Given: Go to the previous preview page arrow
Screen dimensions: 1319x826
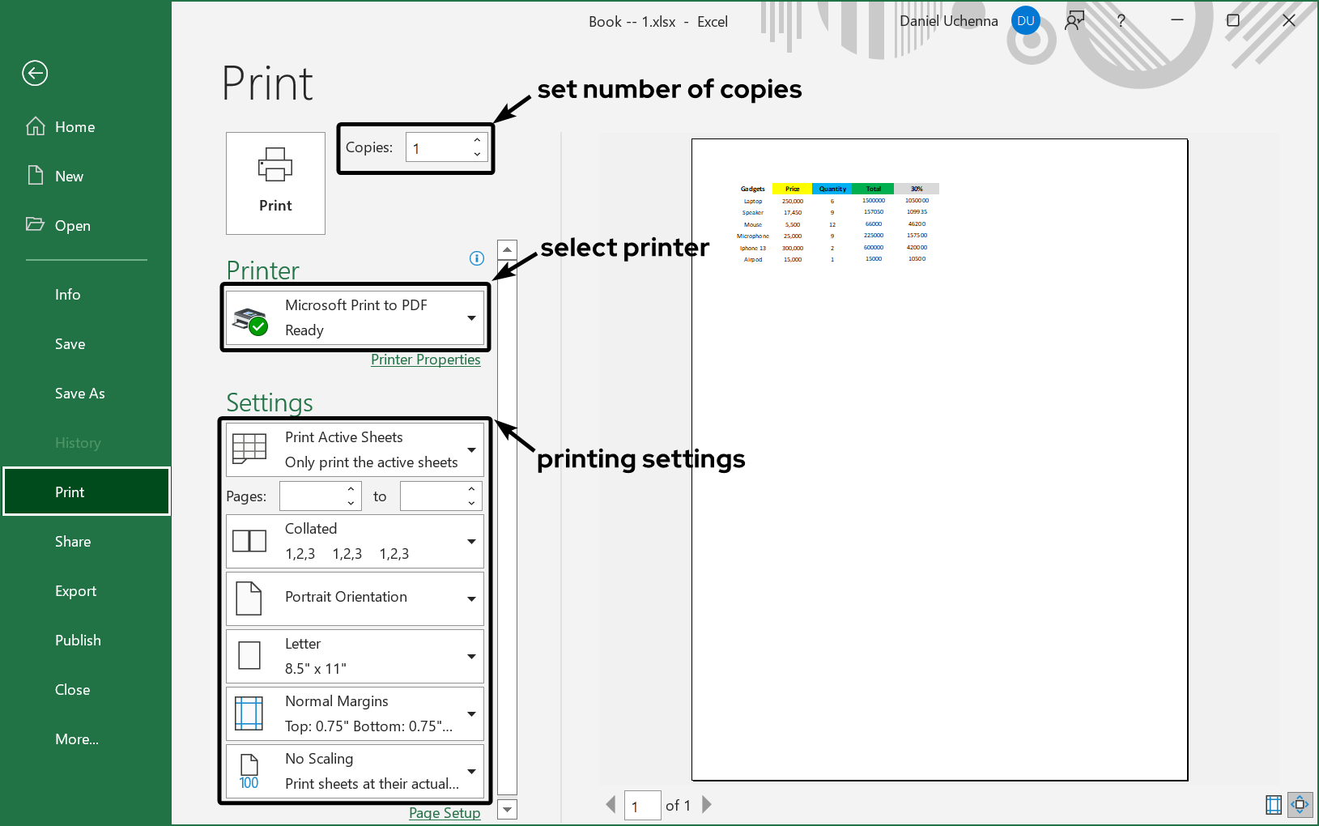Looking at the screenshot, I should 611,804.
